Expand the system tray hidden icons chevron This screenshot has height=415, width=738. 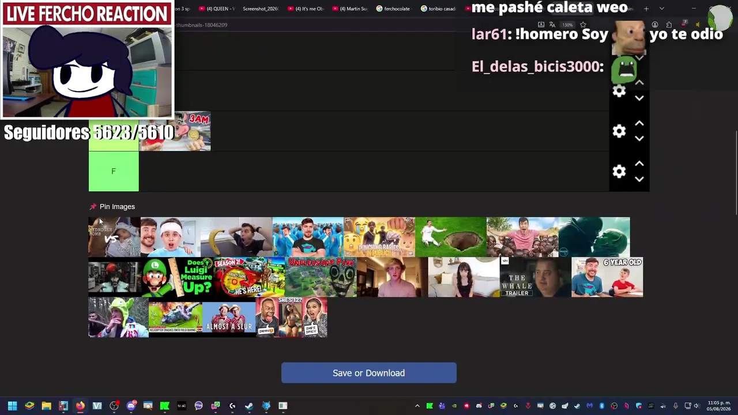417,406
